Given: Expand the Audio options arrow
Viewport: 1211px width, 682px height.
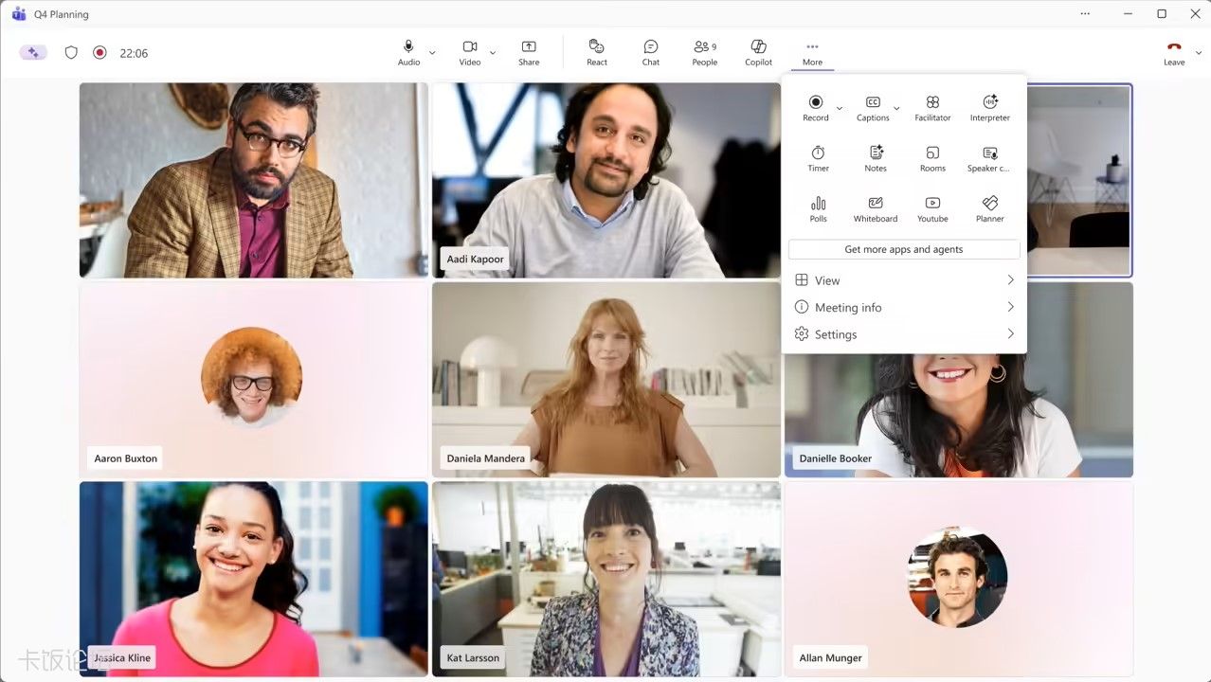Looking at the screenshot, I should [432, 53].
